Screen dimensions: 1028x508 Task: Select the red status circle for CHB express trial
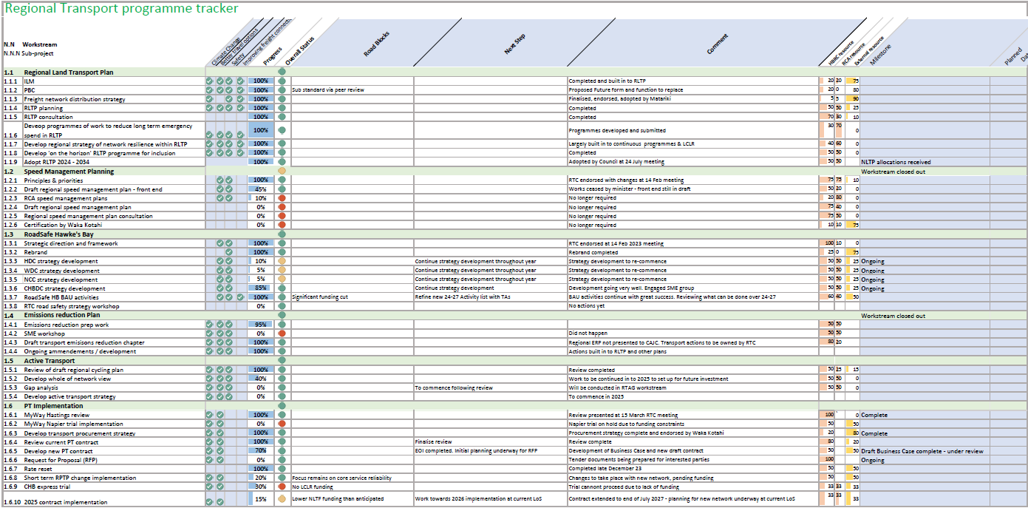click(282, 487)
